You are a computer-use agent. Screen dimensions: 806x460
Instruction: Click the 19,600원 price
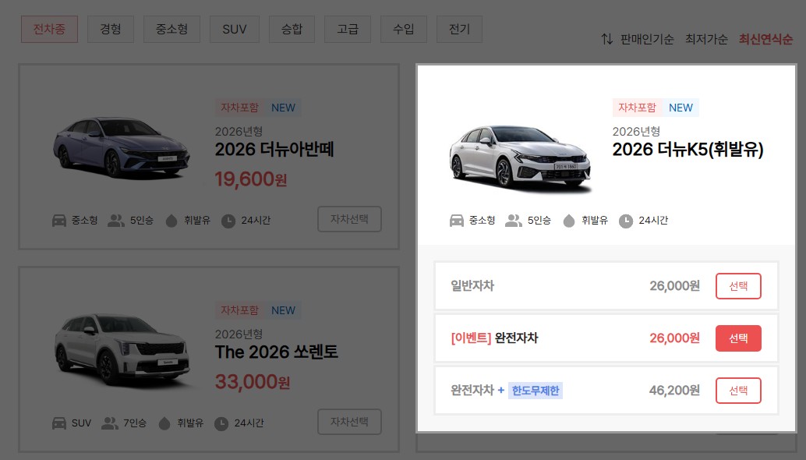point(251,179)
